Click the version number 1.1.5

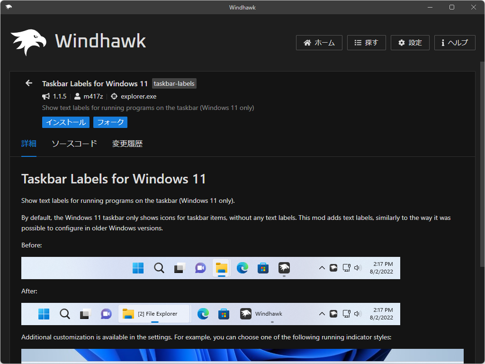click(60, 96)
